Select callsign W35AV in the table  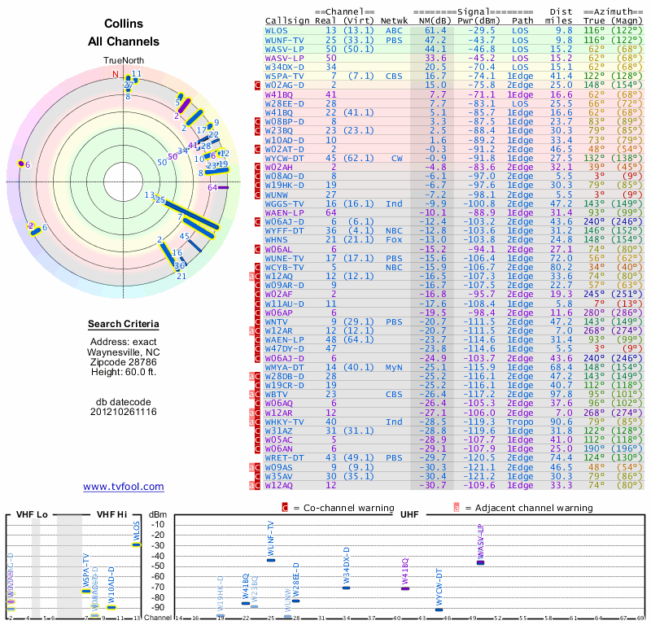pyautogui.click(x=279, y=476)
